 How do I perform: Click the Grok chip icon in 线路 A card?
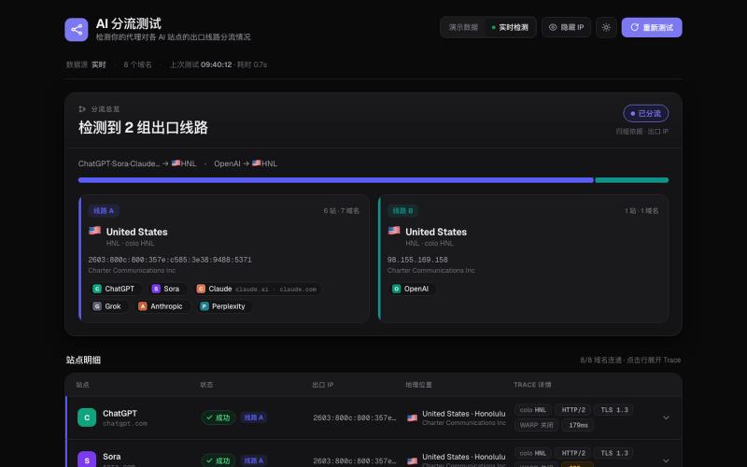97,306
